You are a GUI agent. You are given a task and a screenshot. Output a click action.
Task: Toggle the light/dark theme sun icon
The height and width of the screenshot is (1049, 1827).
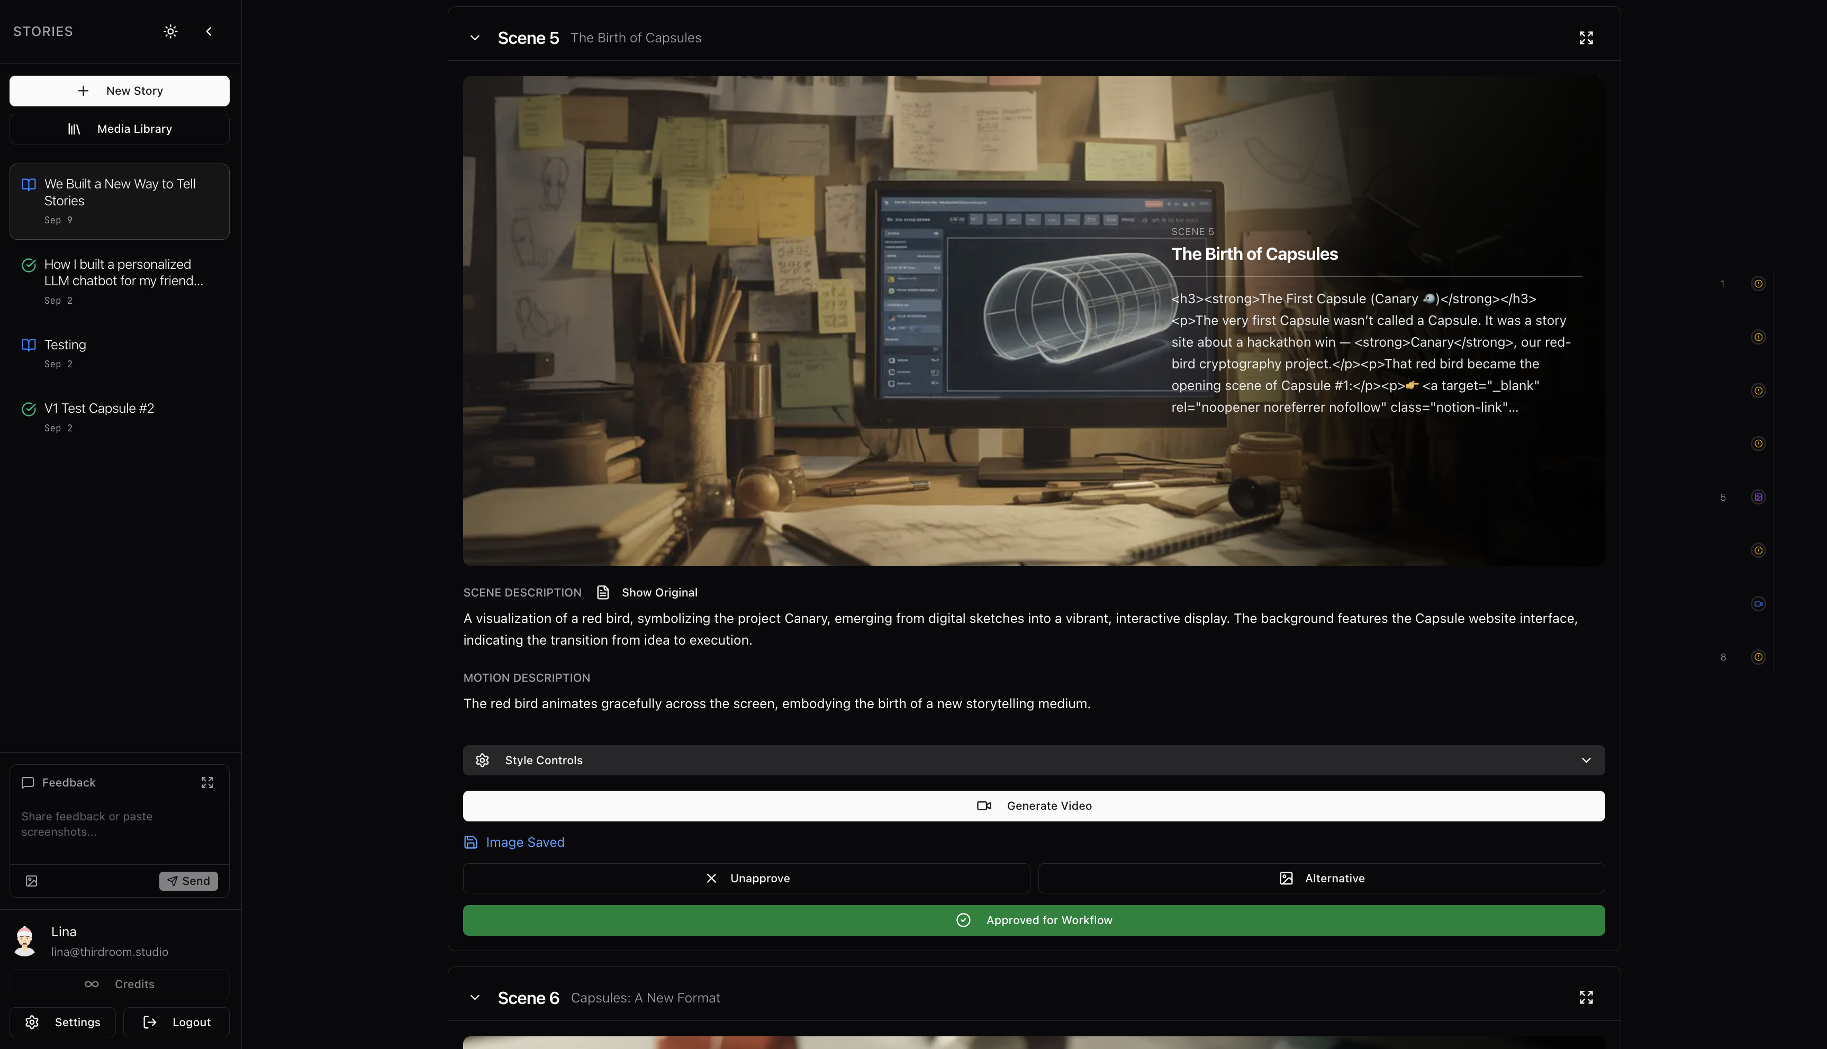(x=170, y=31)
